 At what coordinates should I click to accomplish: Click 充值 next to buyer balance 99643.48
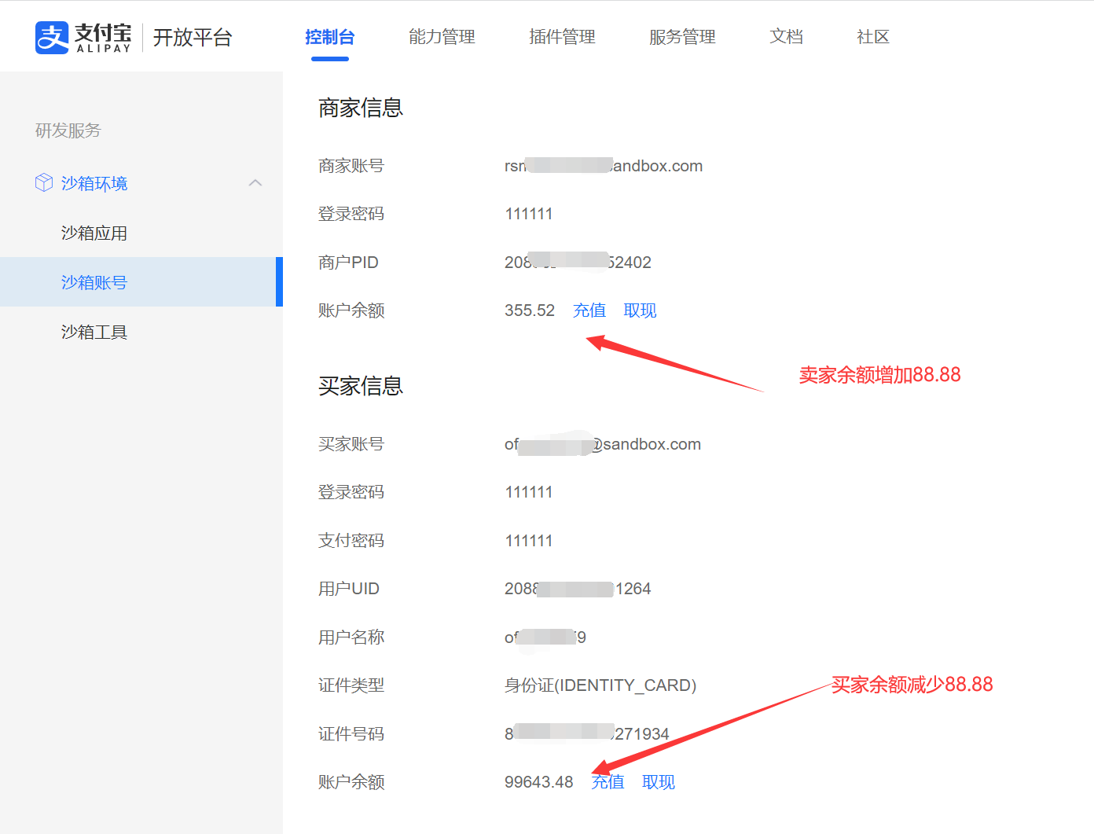pos(608,782)
